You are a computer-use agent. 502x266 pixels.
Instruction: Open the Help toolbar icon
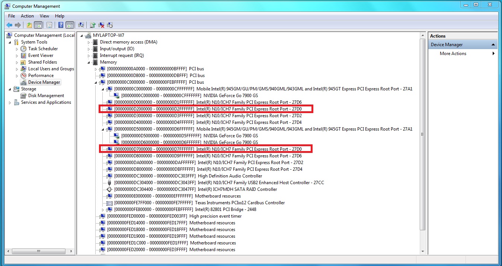(61, 25)
